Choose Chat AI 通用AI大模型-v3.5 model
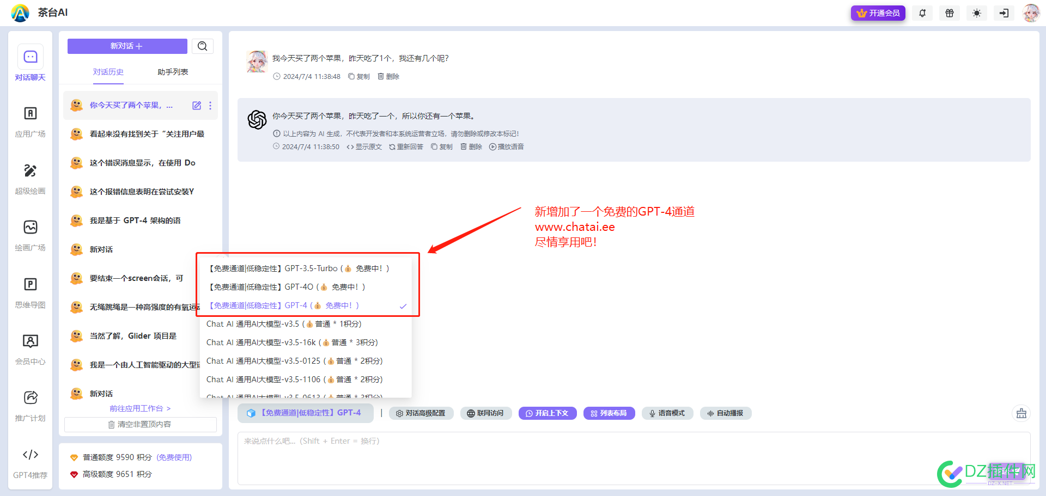The image size is (1046, 496). [x=306, y=324]
